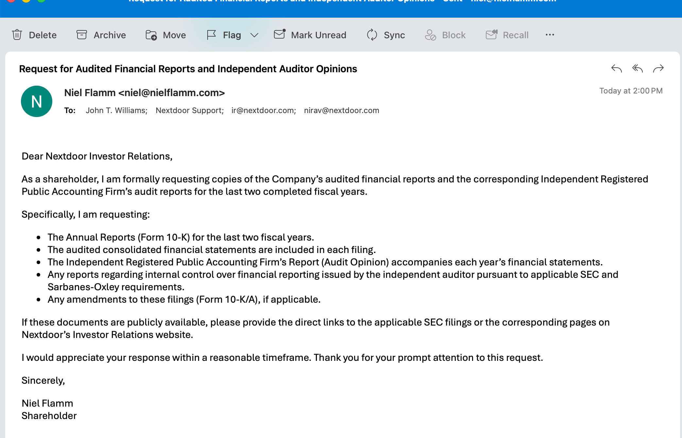Click the Move folder icon
682x438 pixels.
[151, 35]
